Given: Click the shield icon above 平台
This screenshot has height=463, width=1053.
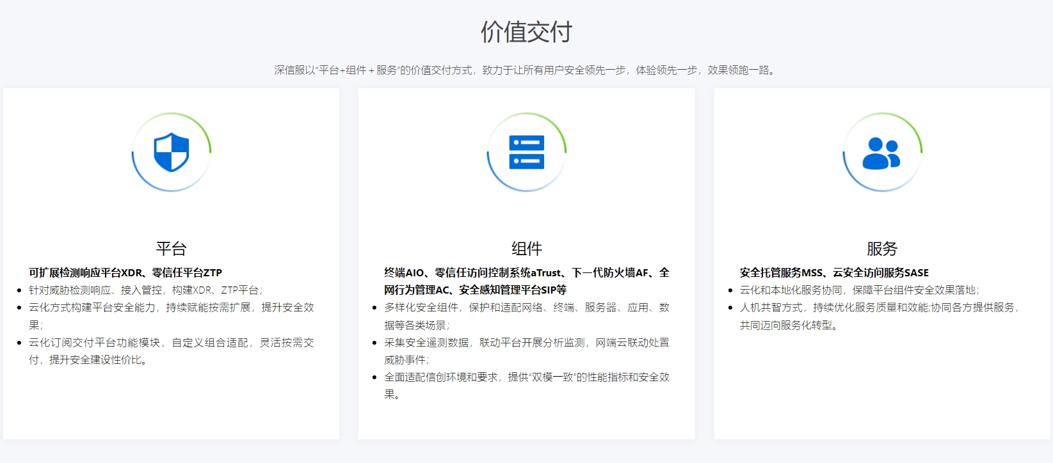Looking at the screenshot, I should click(172, 152).
